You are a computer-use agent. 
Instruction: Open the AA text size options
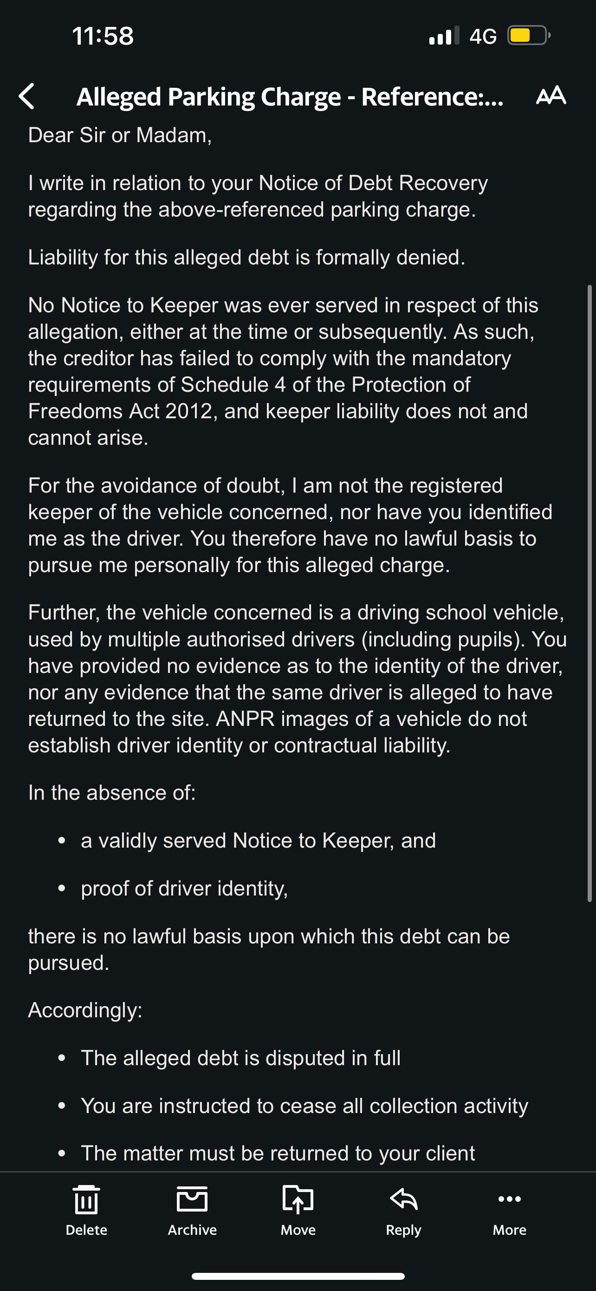click(x=551, y=95)
